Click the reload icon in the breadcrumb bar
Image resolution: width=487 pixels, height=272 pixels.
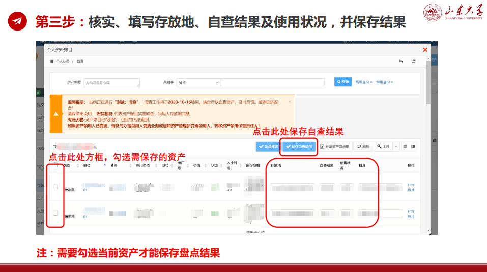[x=414, y=61]
